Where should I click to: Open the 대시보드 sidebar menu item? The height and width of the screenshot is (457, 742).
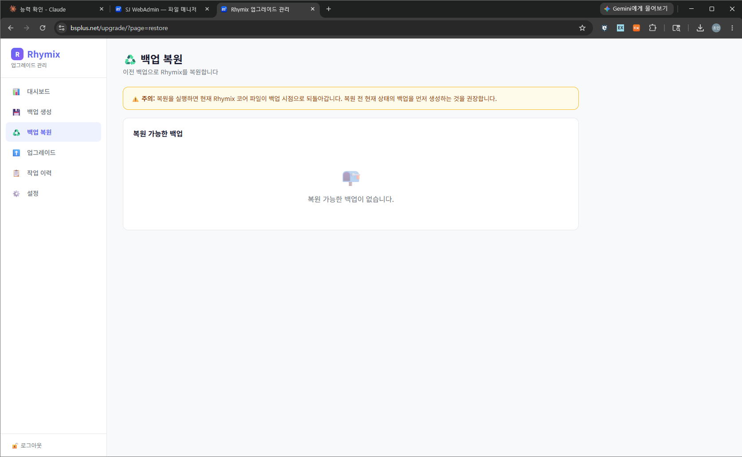(x=53, y=92)
